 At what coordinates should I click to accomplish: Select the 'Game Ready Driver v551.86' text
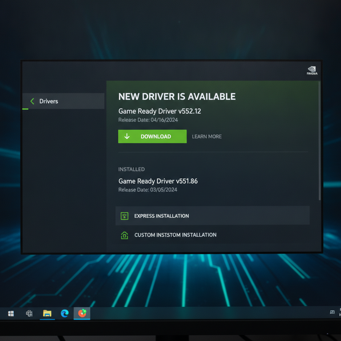click(158, 181)
